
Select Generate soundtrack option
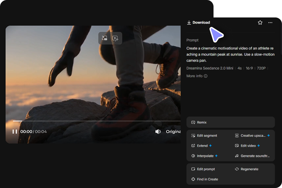[252, 156]
